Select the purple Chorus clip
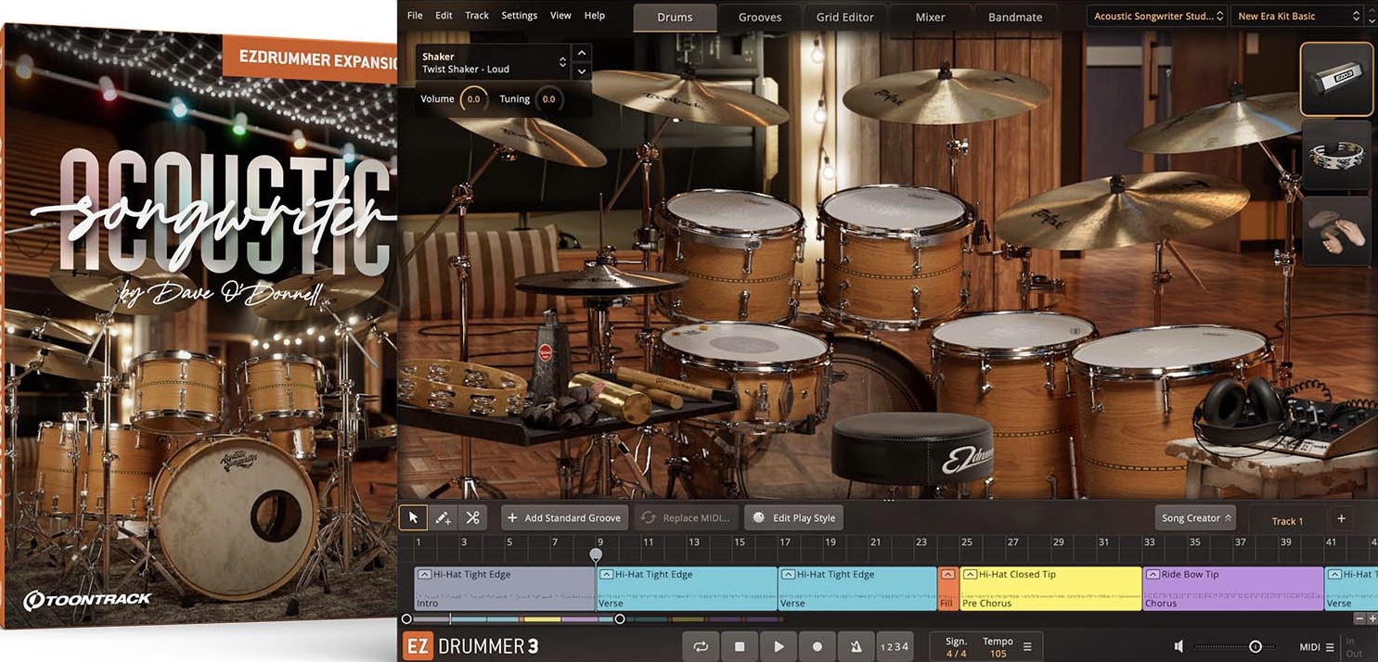 coord(1232,589)
